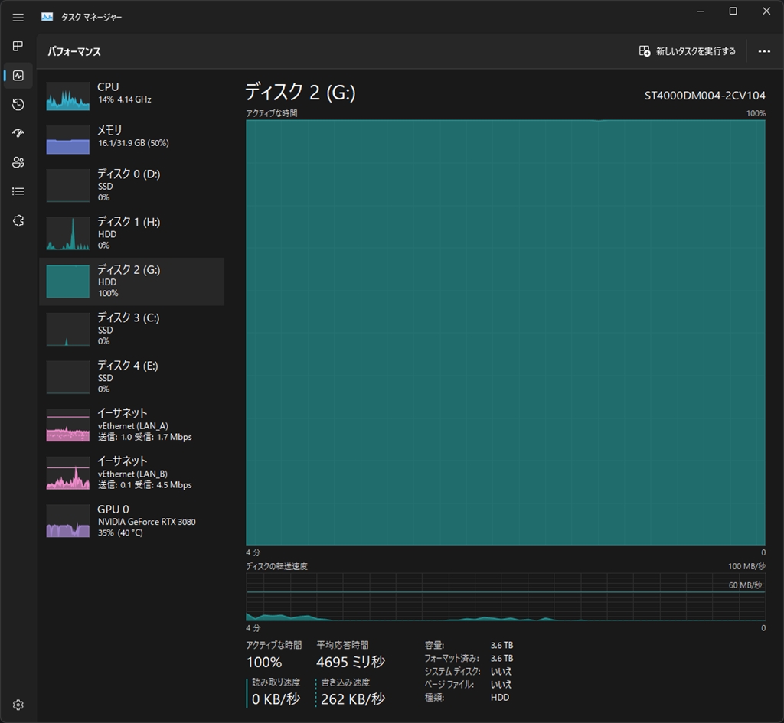Click the 60 MB/秒 graph label
Viewport: 784px width, 723px height.
(745, 585)
